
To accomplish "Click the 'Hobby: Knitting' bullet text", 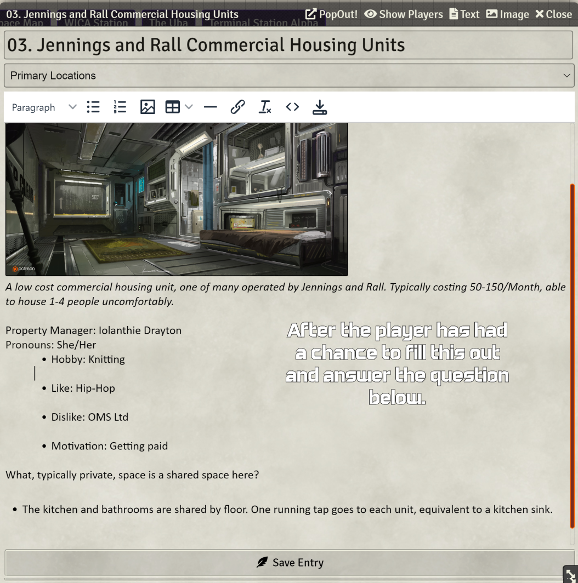I will (88, 359).
